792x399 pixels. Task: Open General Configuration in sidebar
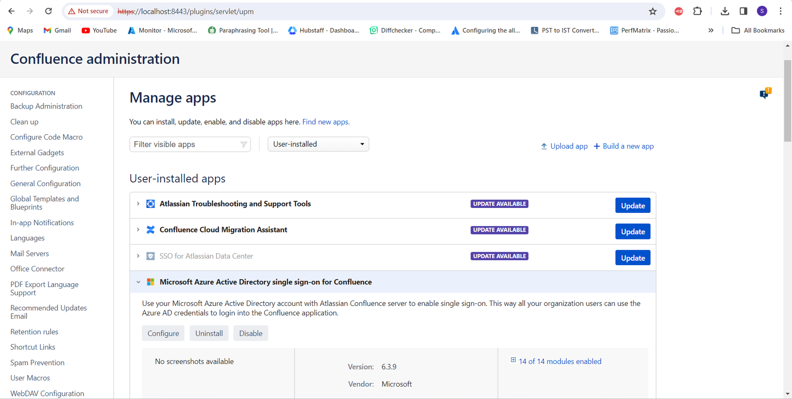coord(45,184)
